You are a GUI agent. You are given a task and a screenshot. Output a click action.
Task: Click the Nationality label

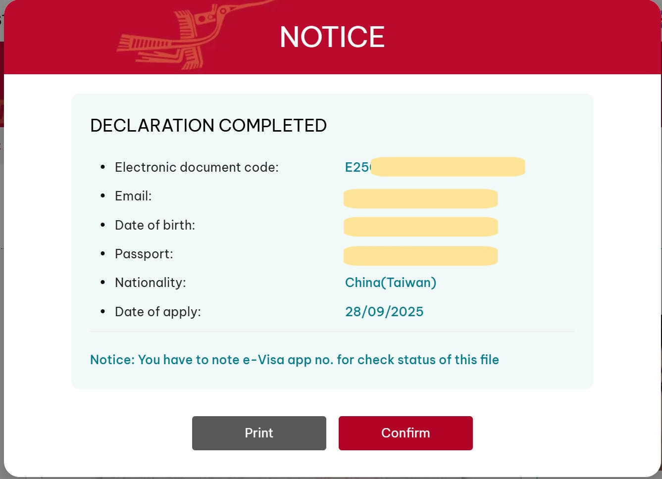click(151, 283)
